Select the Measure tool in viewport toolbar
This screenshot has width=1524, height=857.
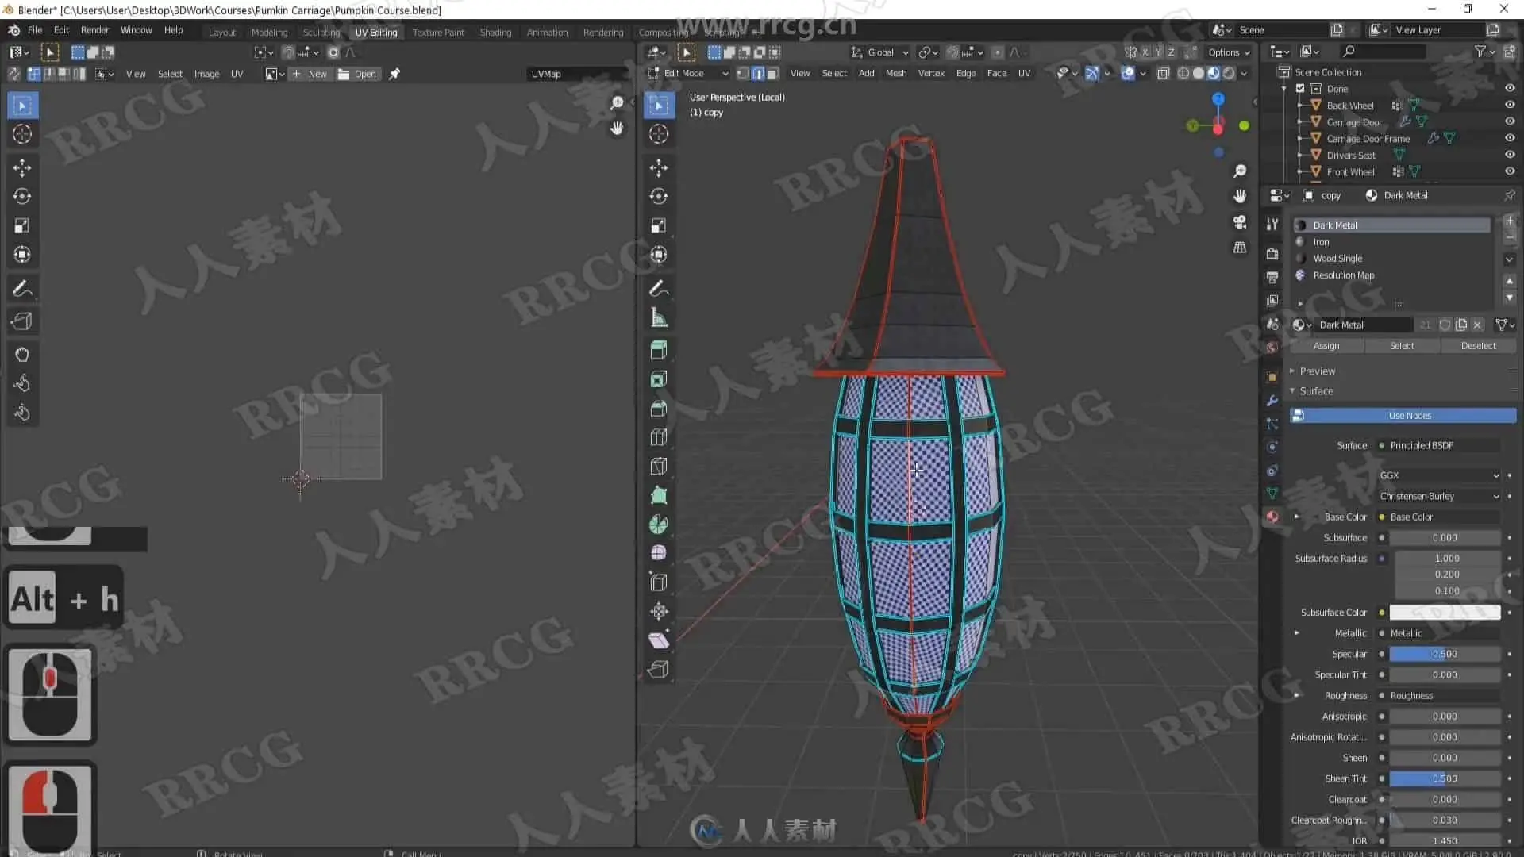click(x=659, y=318)
